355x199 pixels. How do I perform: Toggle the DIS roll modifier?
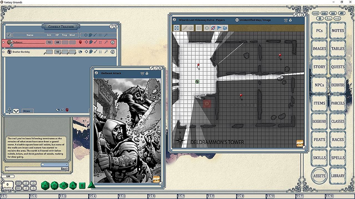[18, 188]
